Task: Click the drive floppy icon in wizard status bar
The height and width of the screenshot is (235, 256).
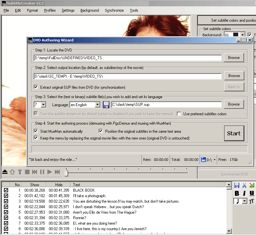Action: tap(203, 160)
